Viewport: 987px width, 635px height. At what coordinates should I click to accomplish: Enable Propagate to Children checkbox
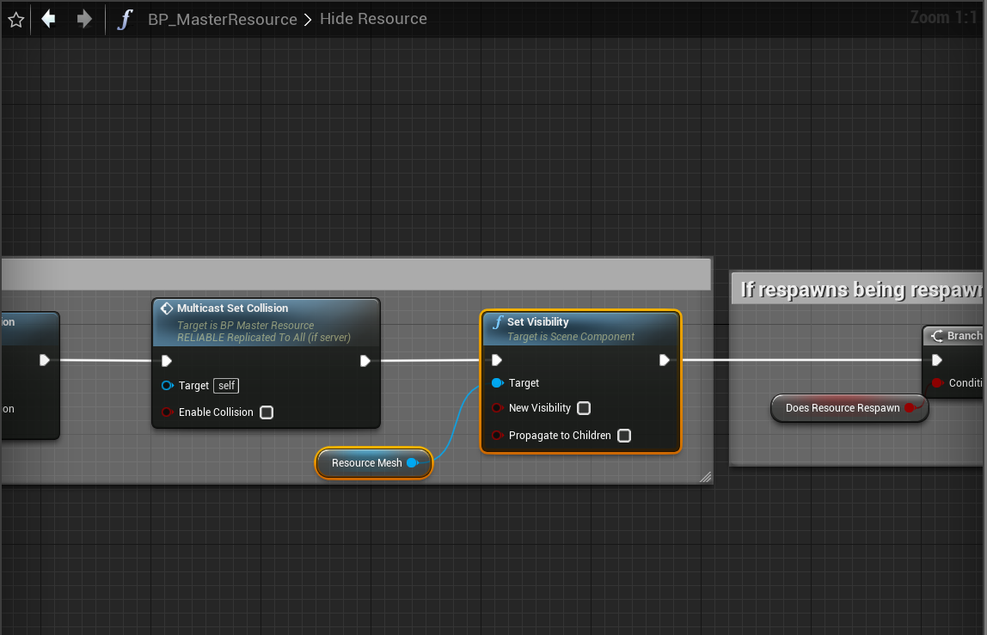(624, 436)
